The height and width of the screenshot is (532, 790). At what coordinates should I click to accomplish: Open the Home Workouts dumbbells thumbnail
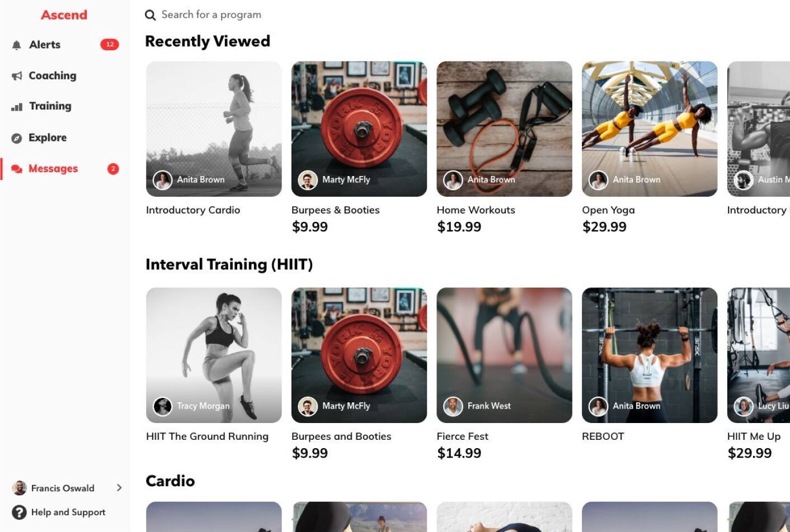coord(504,129)
